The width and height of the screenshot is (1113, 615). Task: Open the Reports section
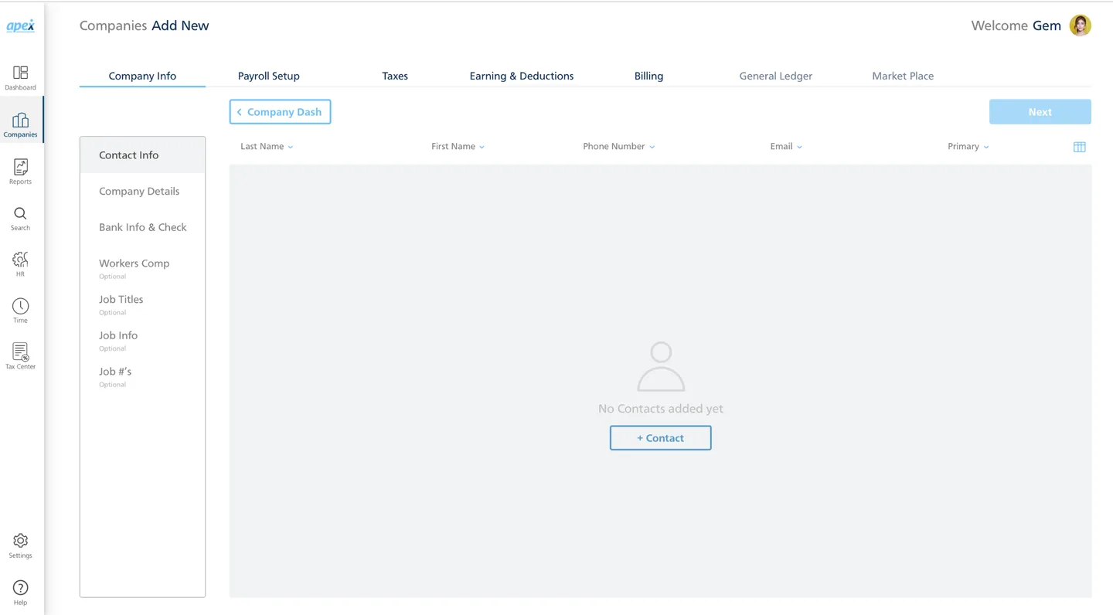(x=20, y=168)
